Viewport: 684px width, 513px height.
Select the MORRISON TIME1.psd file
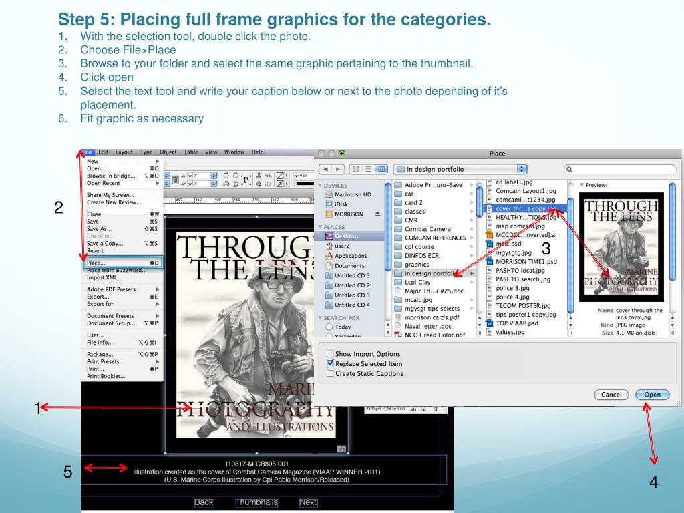(x=522, y=261)
